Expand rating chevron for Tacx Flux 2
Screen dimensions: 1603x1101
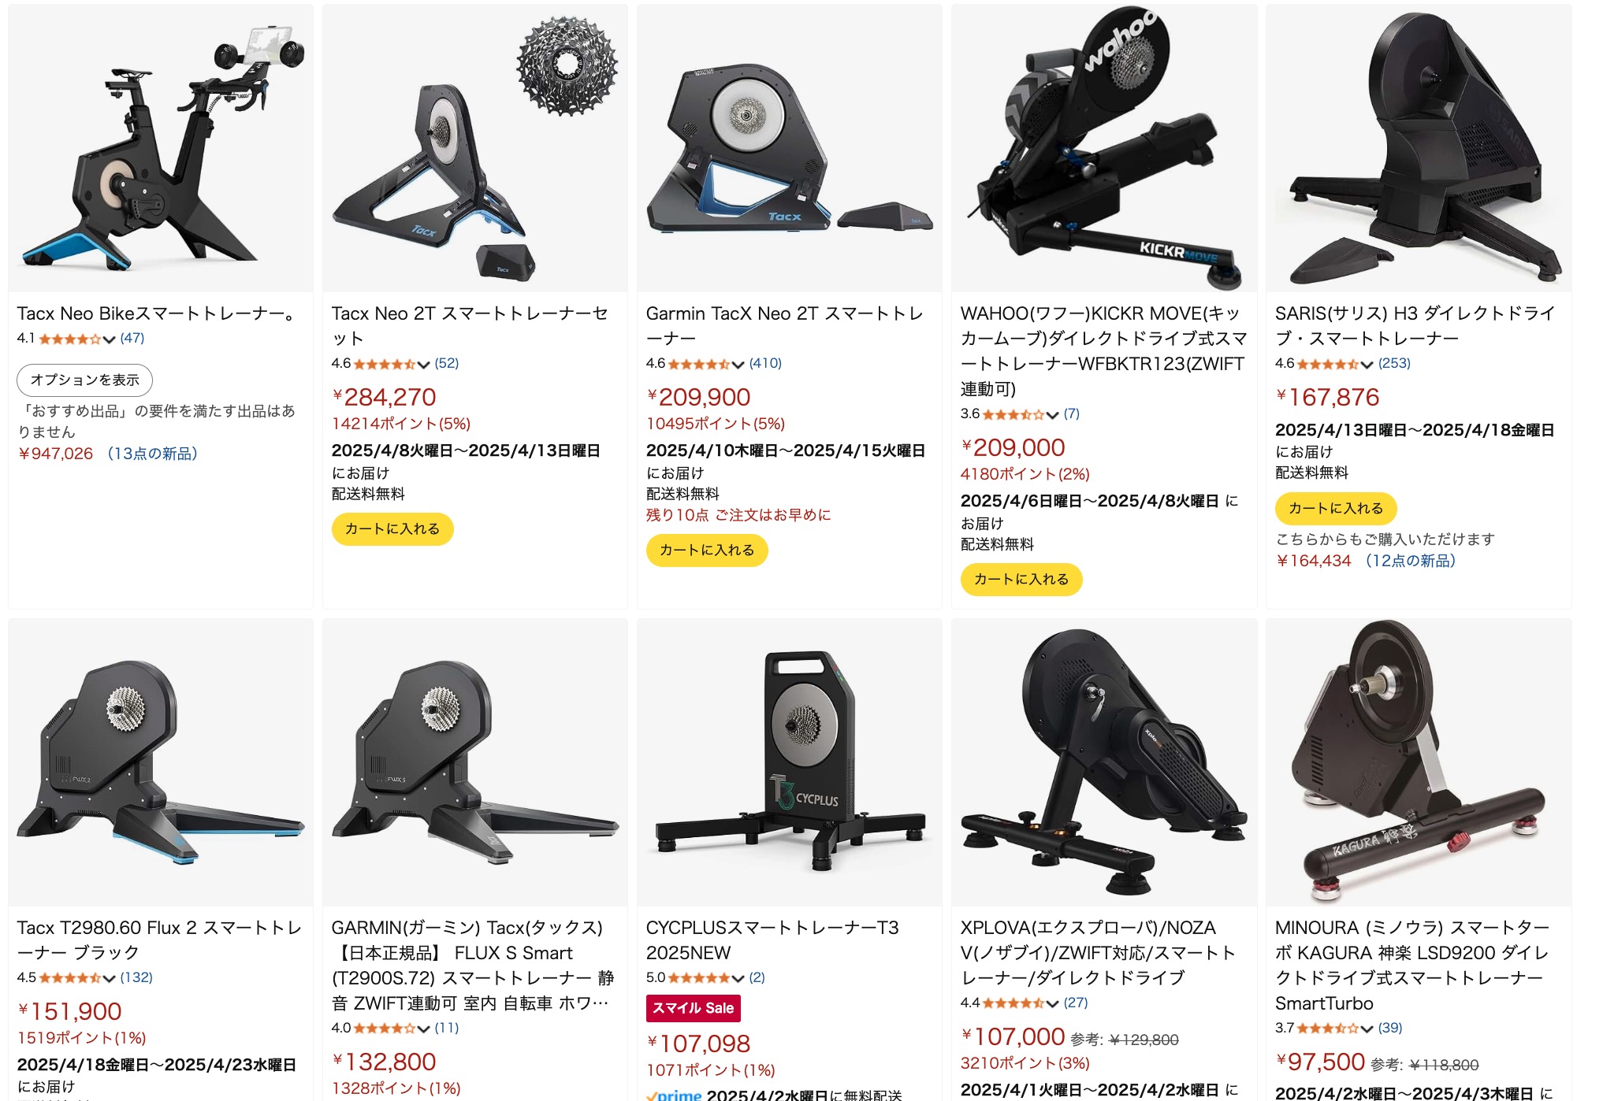110,979
